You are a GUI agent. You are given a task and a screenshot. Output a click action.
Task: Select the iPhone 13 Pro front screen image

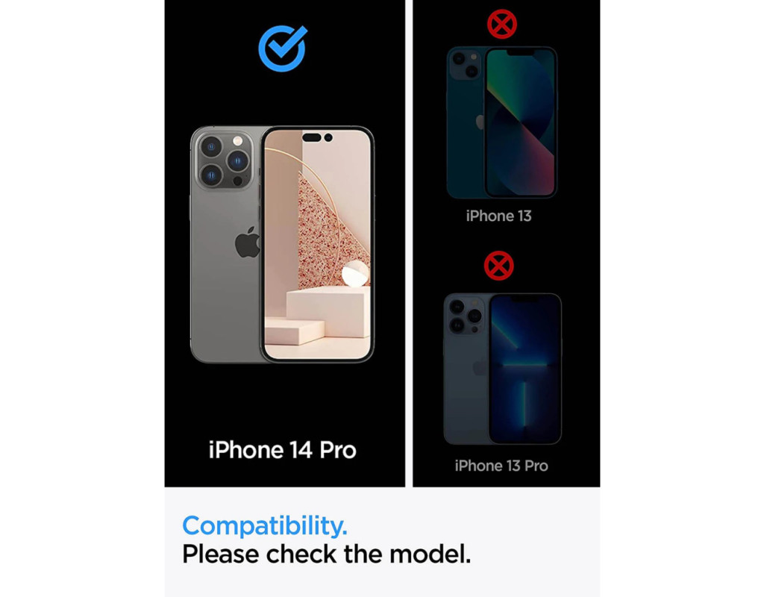[525, 369]
